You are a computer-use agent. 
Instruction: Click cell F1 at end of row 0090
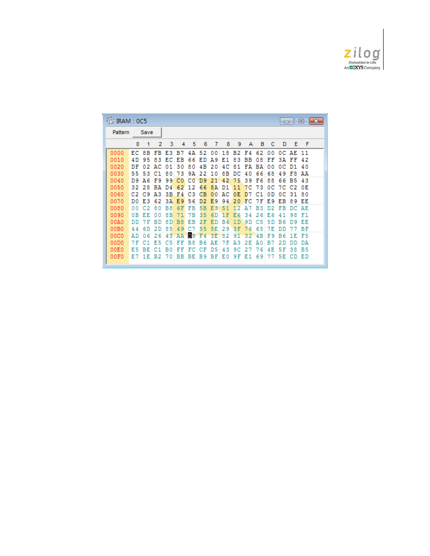click(305, 215)
